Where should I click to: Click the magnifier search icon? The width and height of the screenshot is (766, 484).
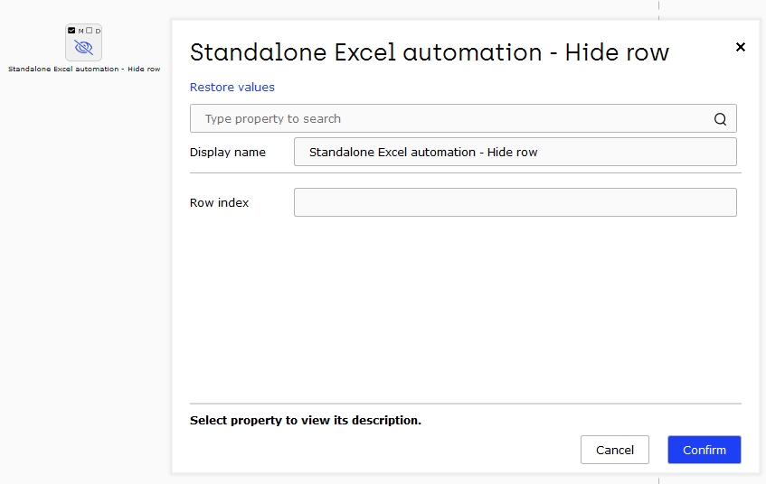click(x=720, y=119)
